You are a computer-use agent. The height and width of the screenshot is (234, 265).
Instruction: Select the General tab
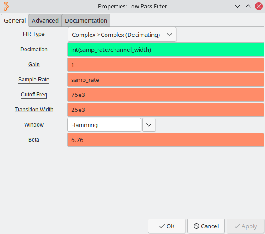click(15, 20)
